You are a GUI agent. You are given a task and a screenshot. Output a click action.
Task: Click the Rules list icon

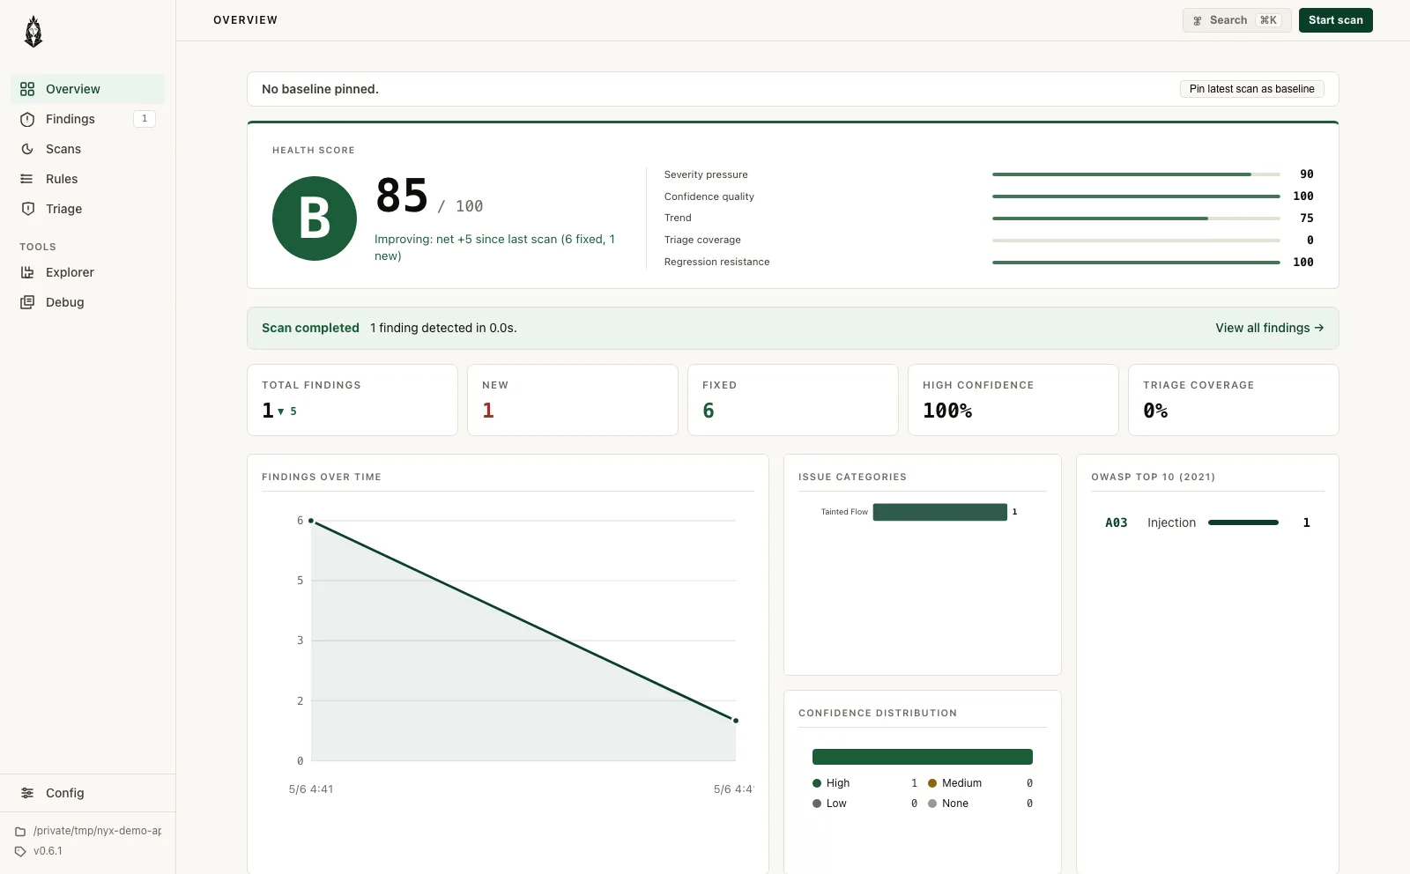(27, 179)
